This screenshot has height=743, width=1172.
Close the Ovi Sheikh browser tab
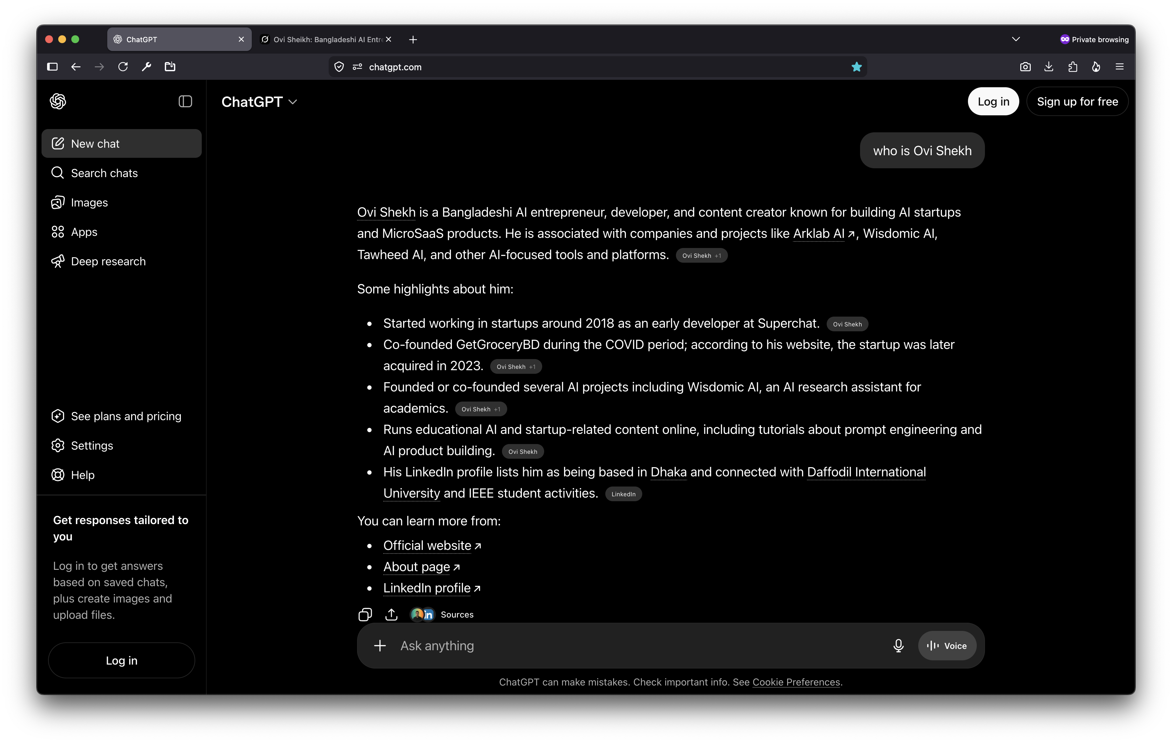(x=388, y=40)
